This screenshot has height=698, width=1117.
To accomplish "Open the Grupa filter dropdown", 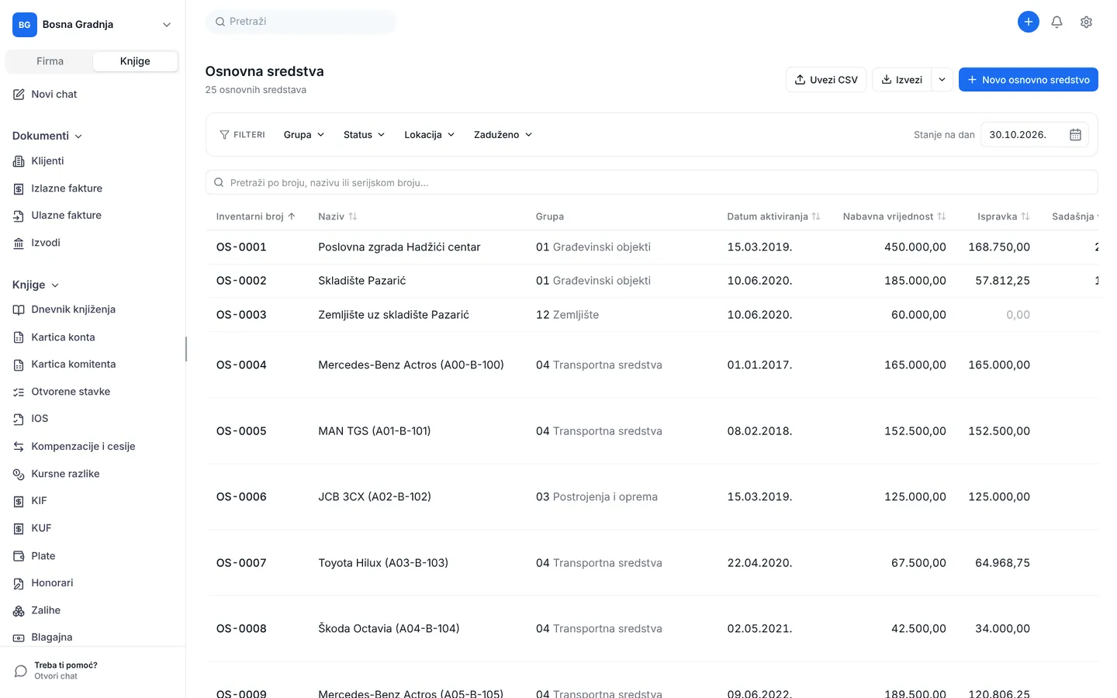I will [x=304, y=135].
